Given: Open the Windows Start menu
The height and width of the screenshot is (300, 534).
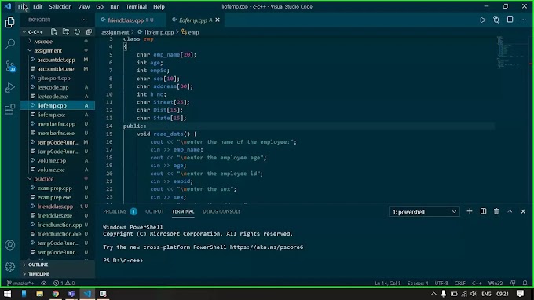Looking at the screenshot, I should (7, 294).
